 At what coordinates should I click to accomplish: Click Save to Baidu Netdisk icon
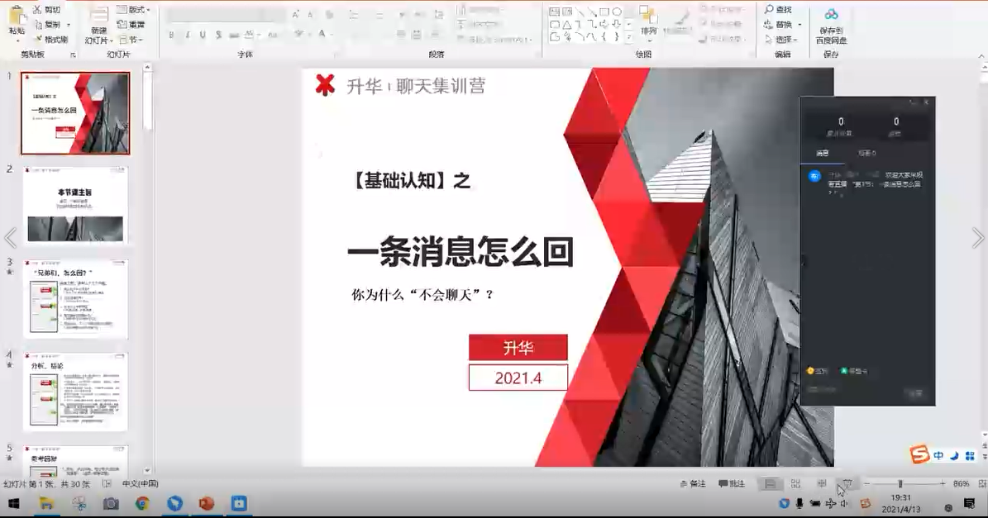coord(831,14)
